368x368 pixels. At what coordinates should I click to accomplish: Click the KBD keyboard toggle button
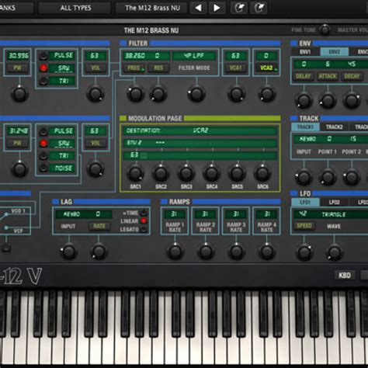(x=345, y=275)
